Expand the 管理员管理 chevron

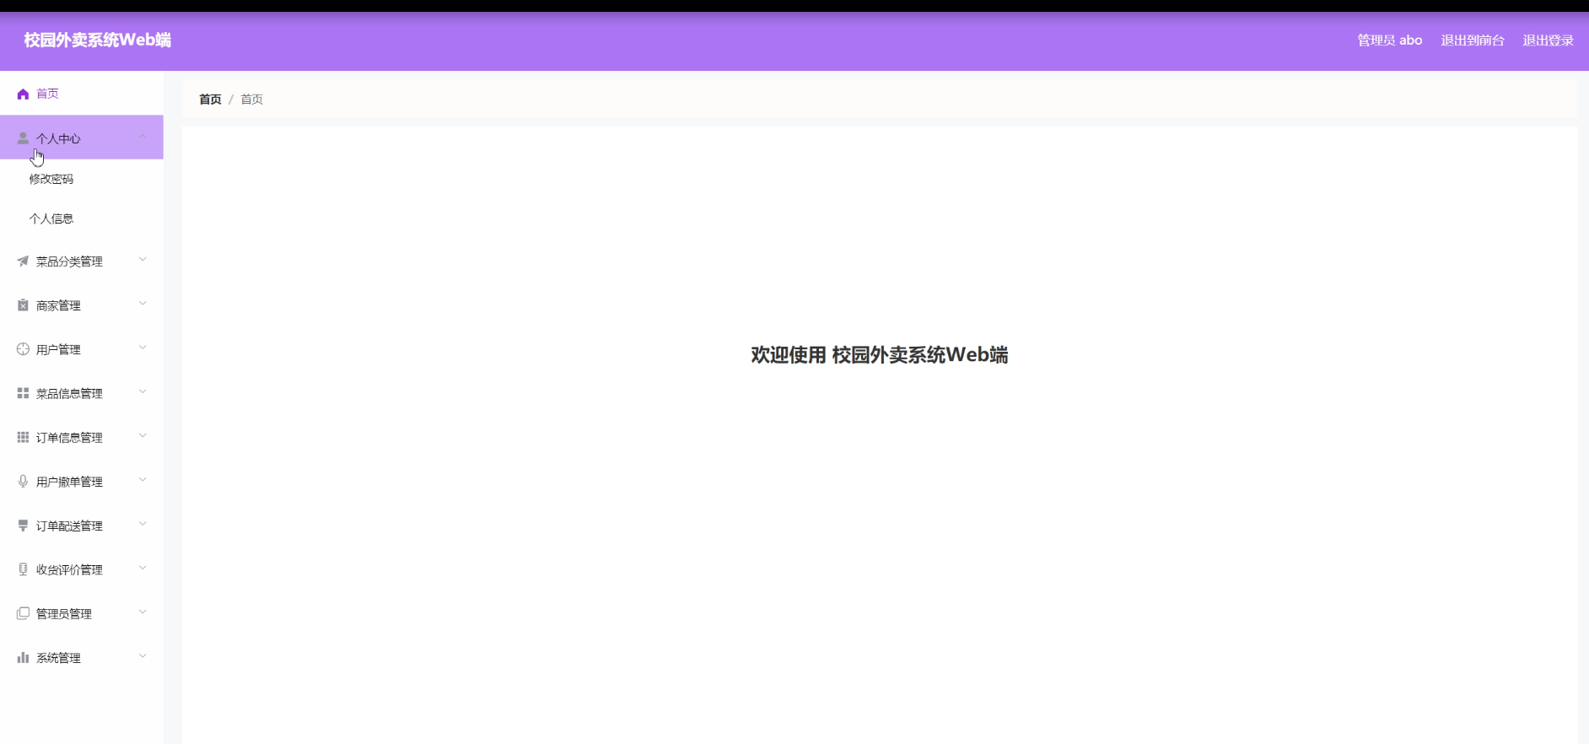click(x=143, y=612)
